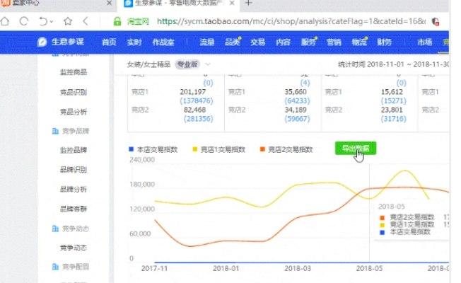Click the browser refresh icon
Viewport: 461px width, 283px height.
[23, 22]
